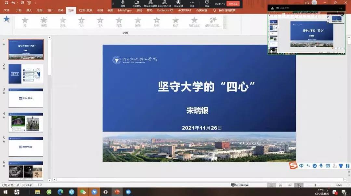Collapse the speaker video panel
Screen dimensions: 351x196
pos(340,8)
